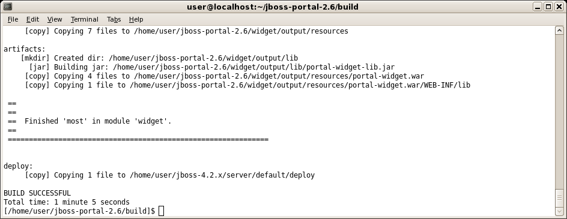Close the terminal window
The width and height of the screenshot is (567, 219).
coord(559,7)
